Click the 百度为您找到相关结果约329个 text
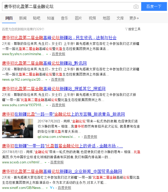Image resolution: width=168 pixels, height=192 pixels. [x=23, y=29]
